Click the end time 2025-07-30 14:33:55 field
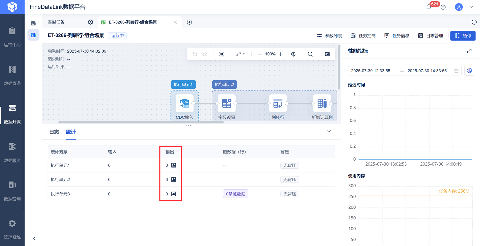 click(427, 71)
